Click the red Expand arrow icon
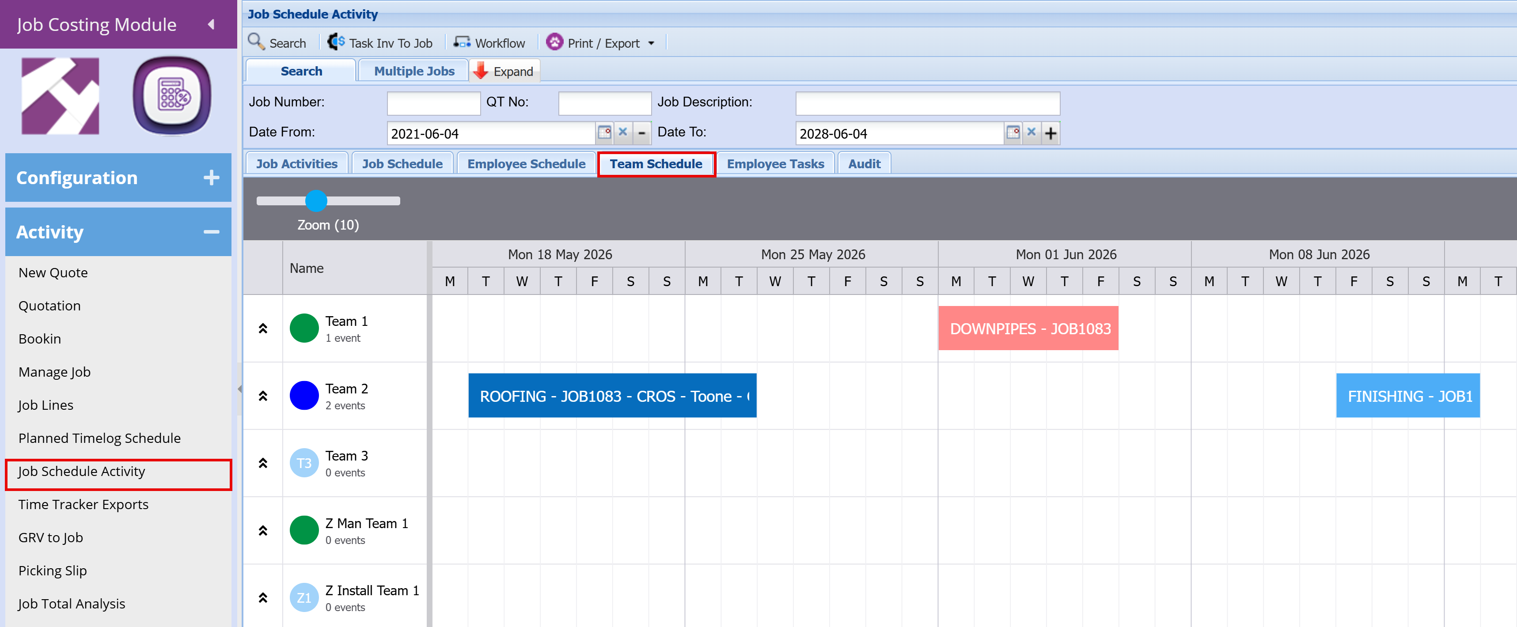The width and height of the screenshot is (1517, 627). pyautogui.click(x=481, y=71)
